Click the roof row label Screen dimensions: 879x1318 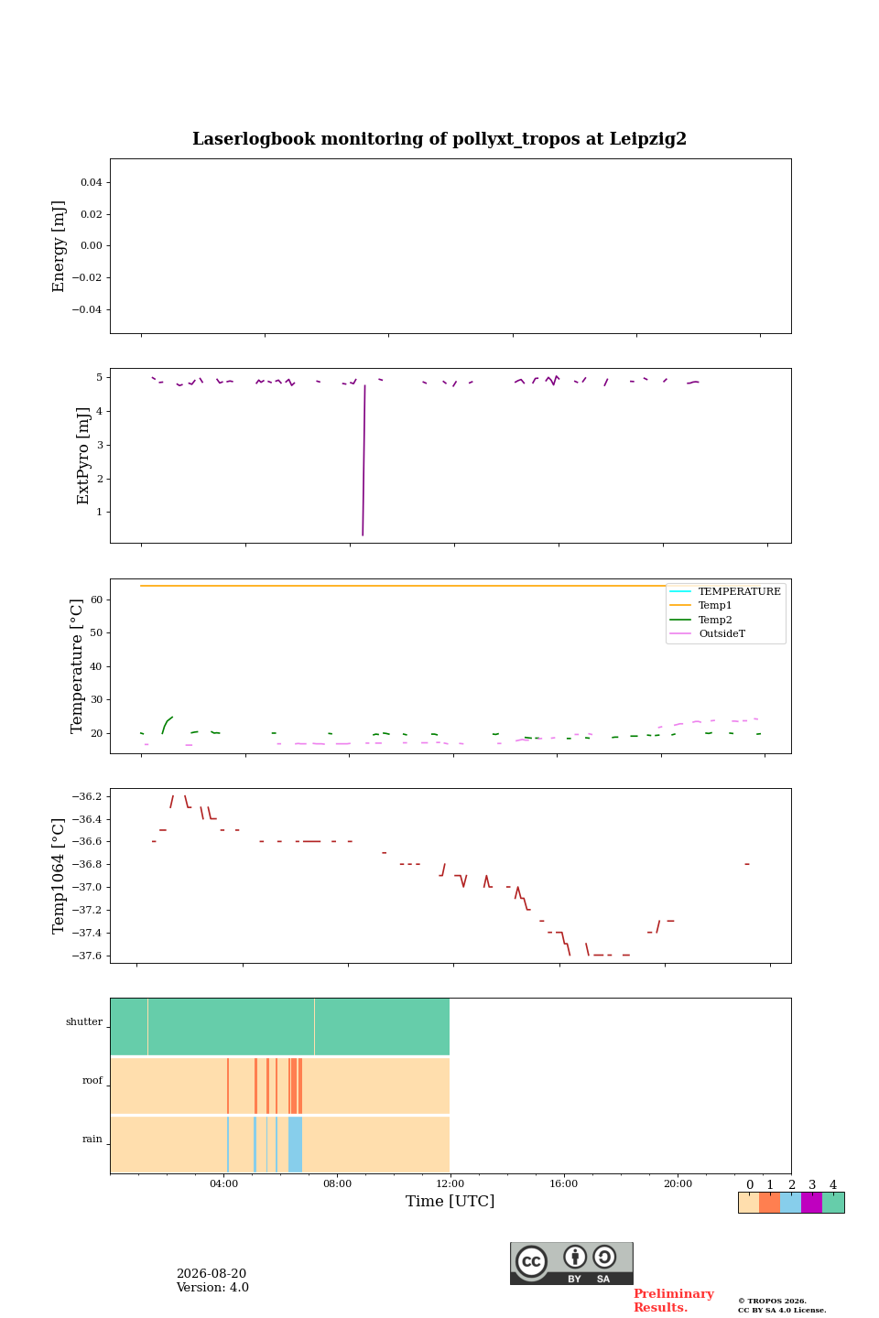tap(92, 1081)
